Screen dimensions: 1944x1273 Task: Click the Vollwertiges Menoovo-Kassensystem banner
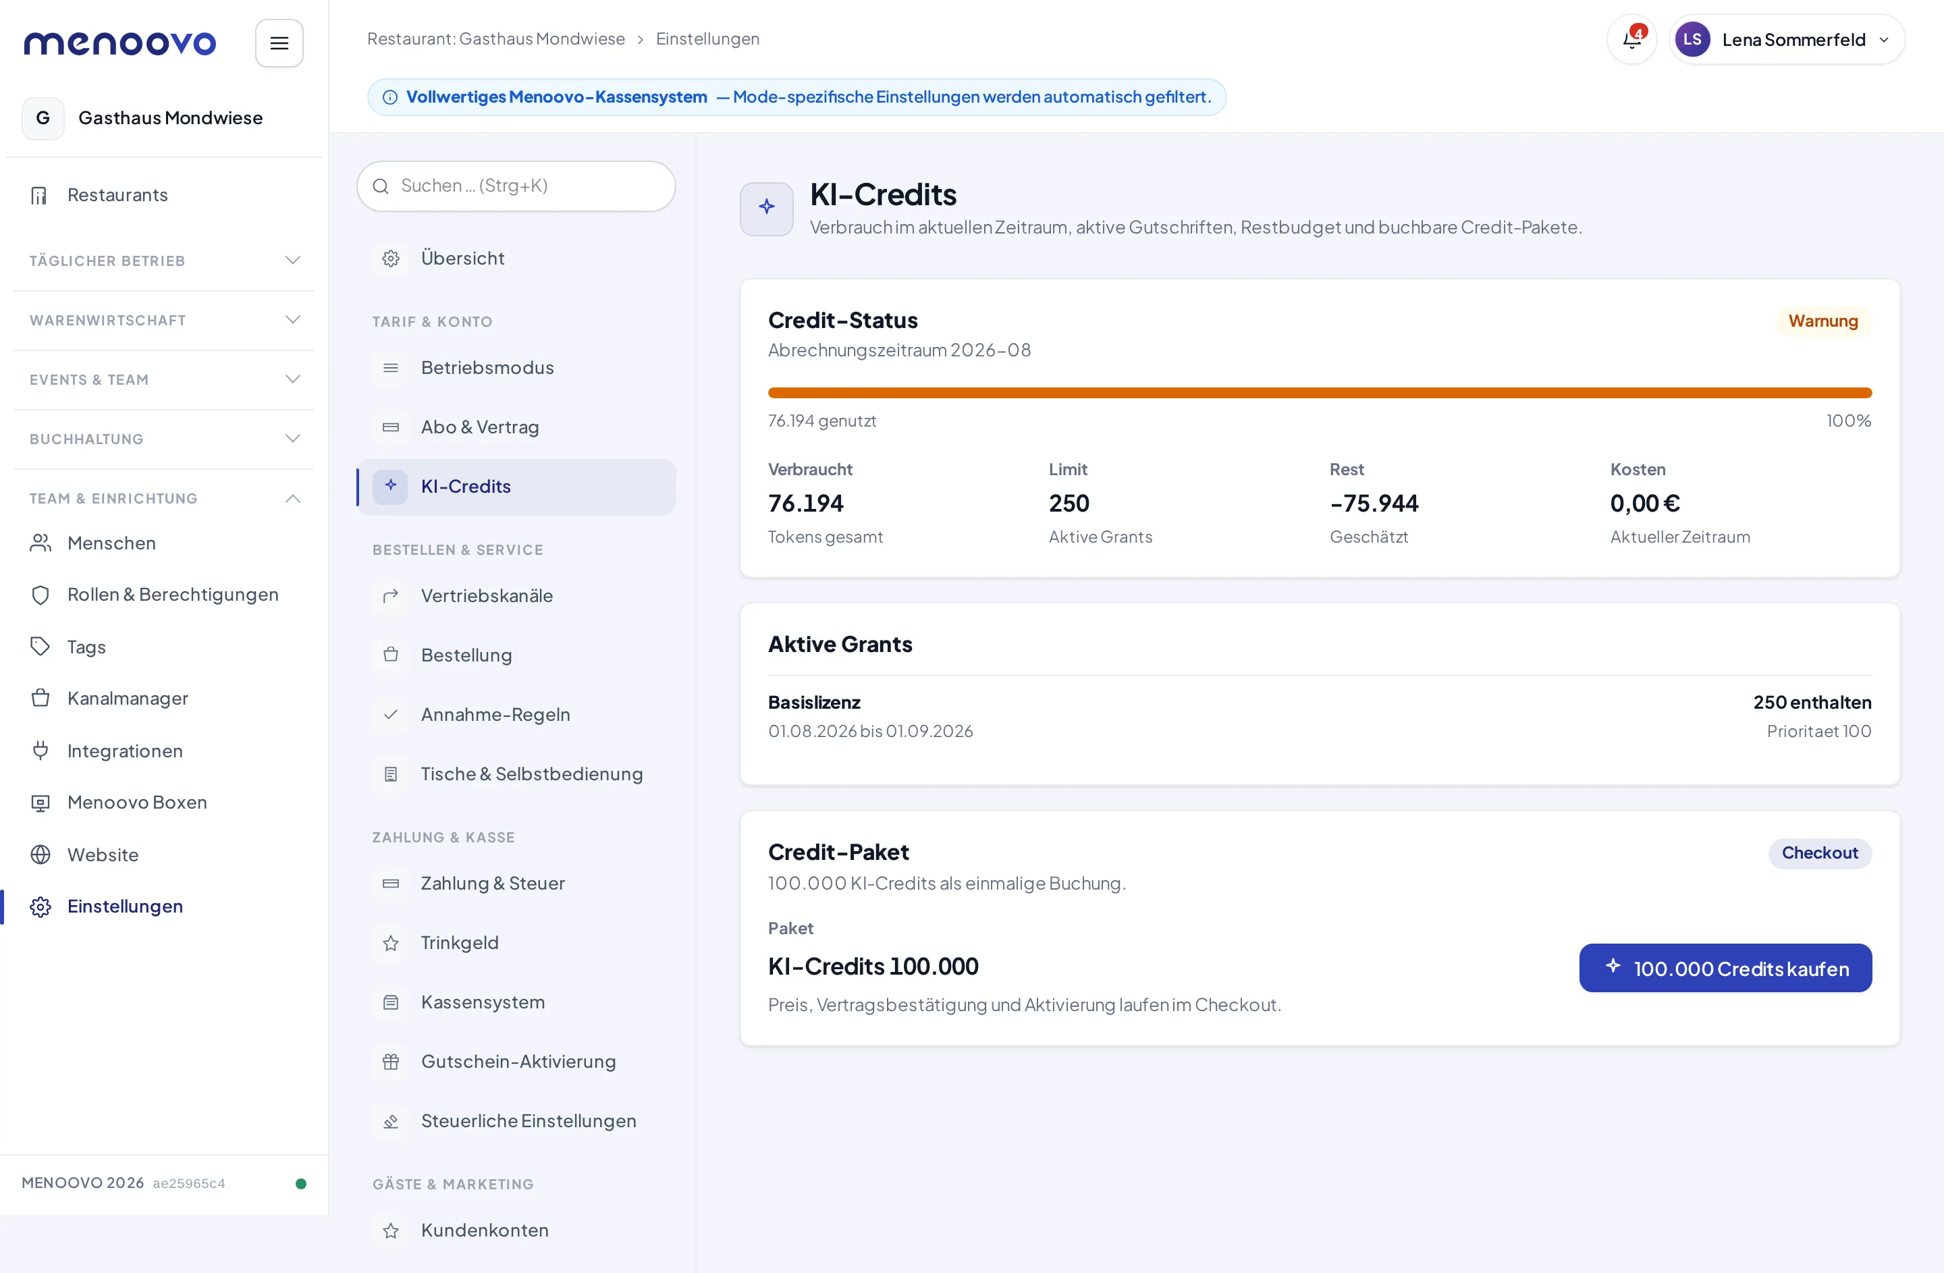796,97
